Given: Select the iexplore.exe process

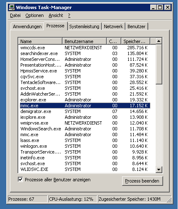Looking at the screenshot, I should (85, 117).
